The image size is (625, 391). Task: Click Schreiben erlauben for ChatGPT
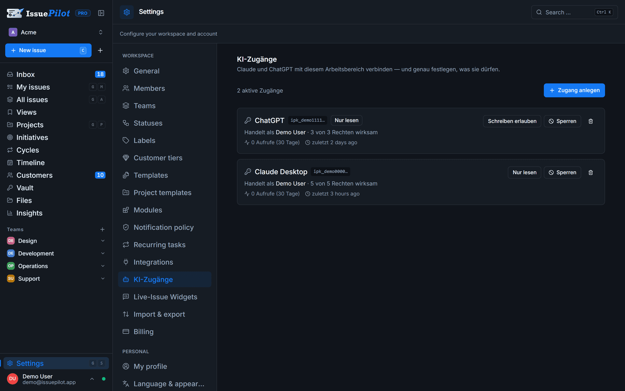512,121
